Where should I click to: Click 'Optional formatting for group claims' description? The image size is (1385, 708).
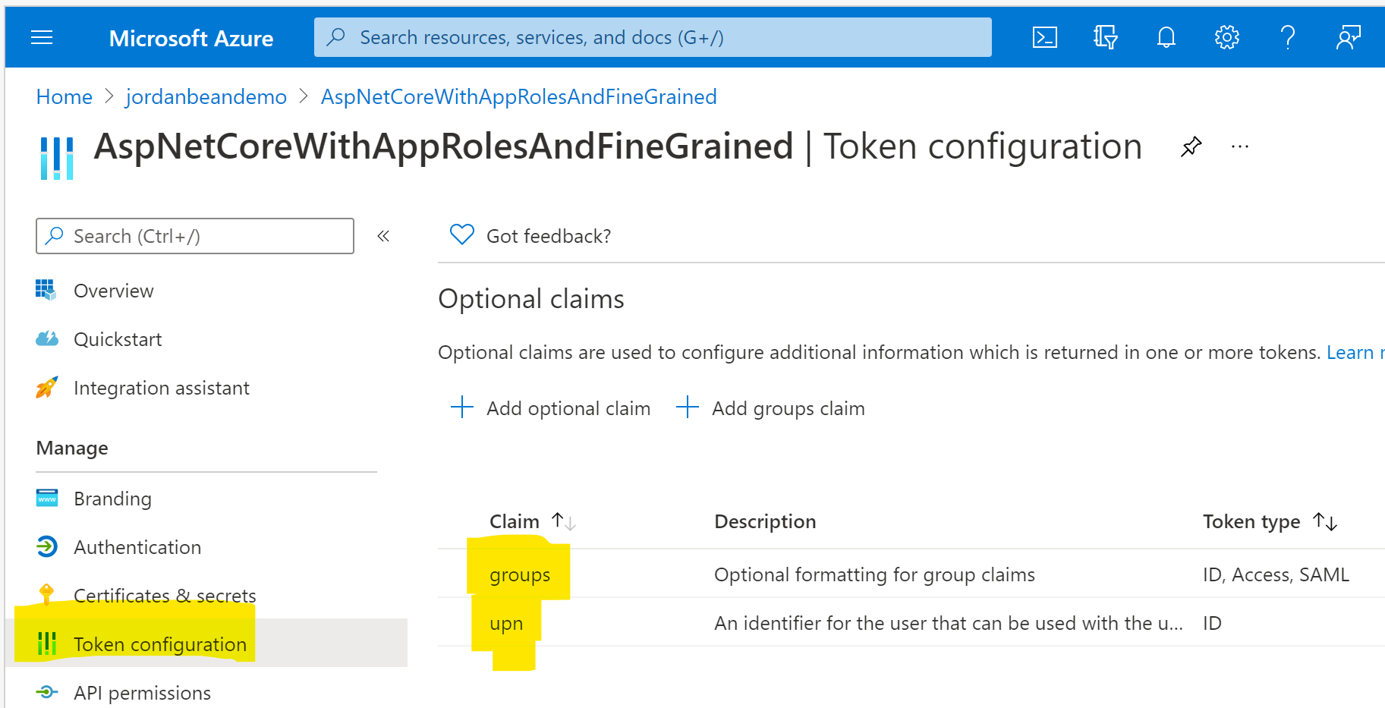(x=874, y=574)
